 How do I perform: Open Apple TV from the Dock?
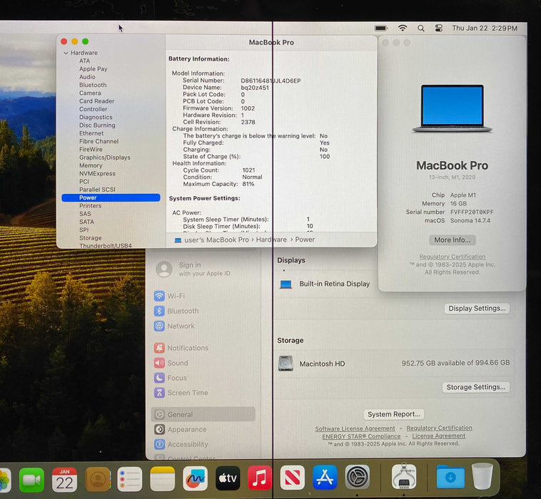click(x=228, y=478)
